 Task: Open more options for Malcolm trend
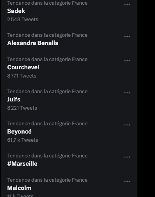point(127,181)
